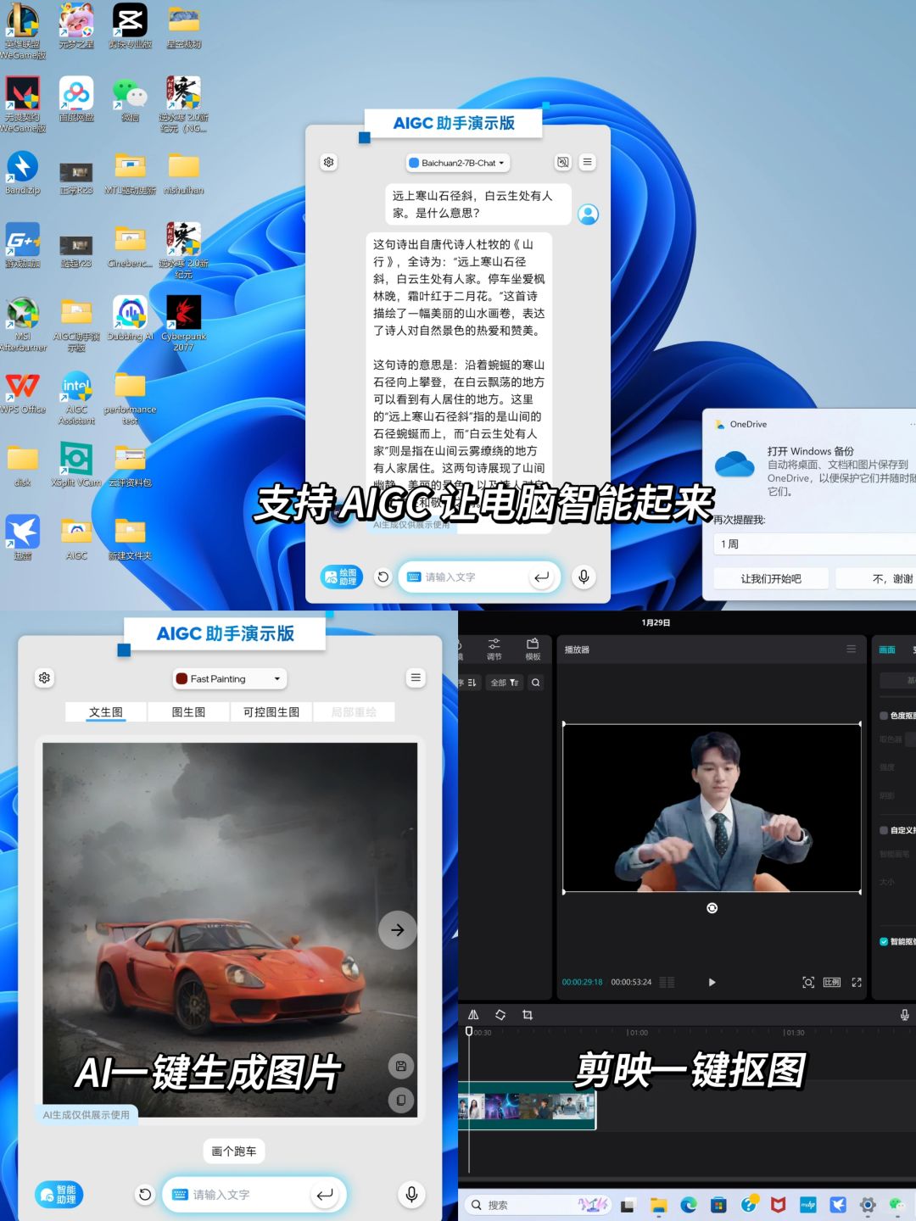Click the microphone in Baichuan chat window
The width and height of the screenshot is (916, 1221).
(x=584, y=577)
